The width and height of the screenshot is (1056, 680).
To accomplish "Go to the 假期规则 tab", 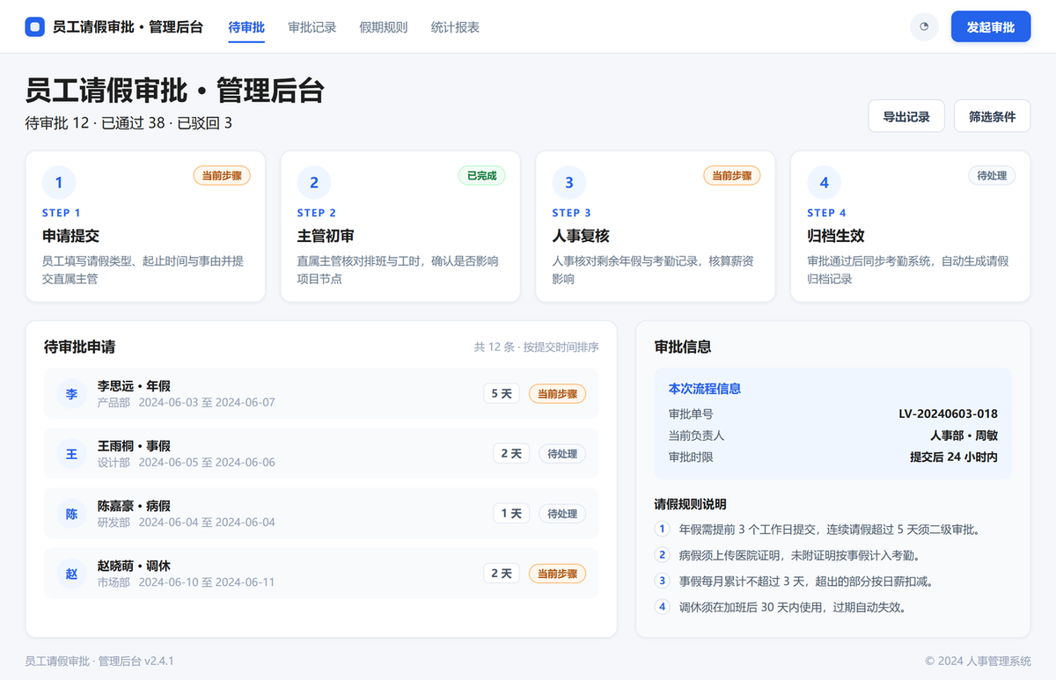I will pos(384,27).
